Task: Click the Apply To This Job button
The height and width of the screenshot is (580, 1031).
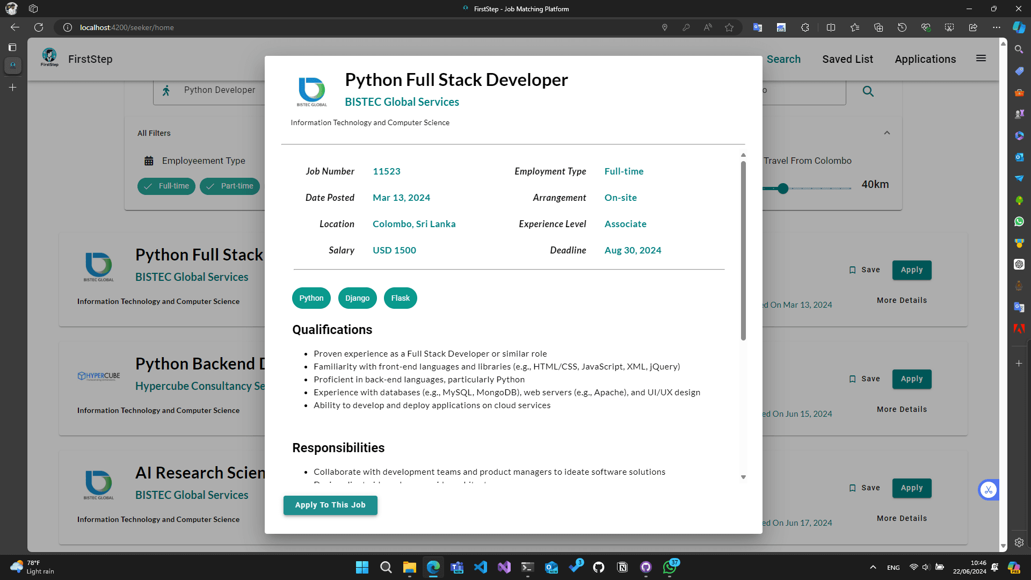Action: (x=330, y=505)
